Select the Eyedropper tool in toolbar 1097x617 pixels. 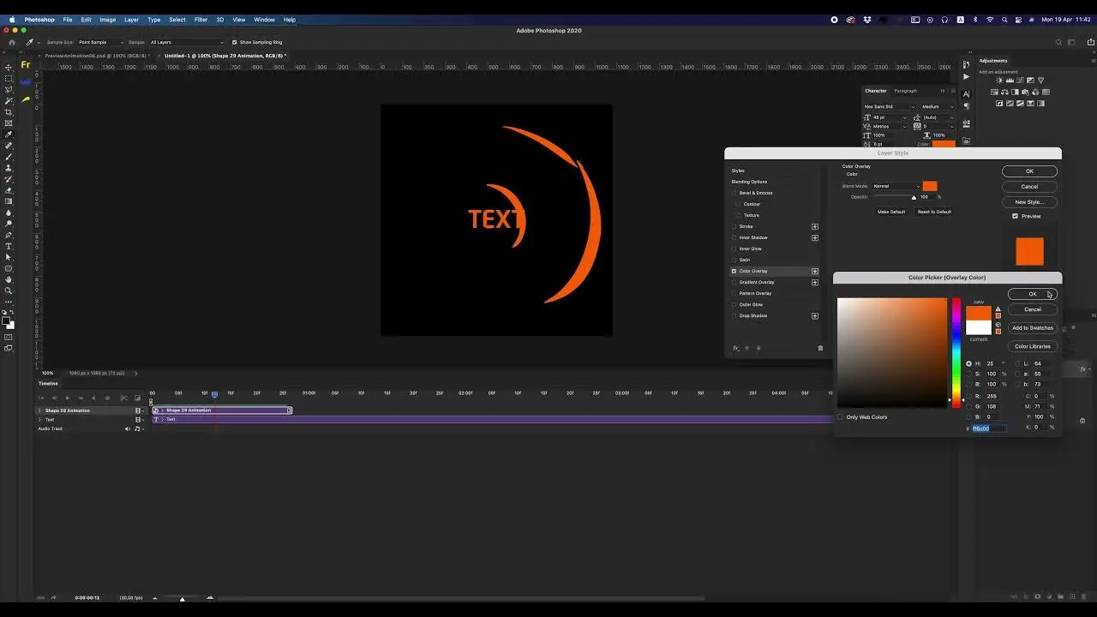(x=9, y=135)
